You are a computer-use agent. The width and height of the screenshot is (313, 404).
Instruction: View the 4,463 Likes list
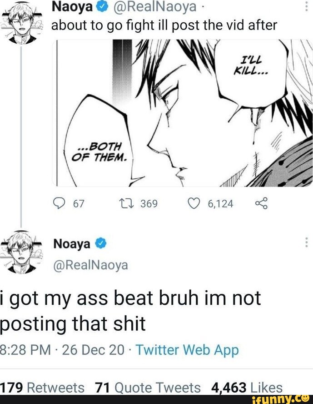[x=247, y=388]
